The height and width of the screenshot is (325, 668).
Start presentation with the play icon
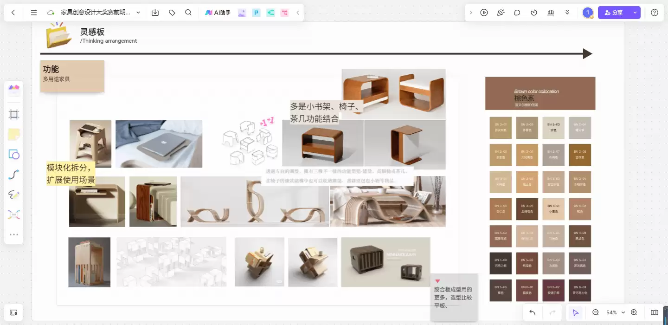(x=484, y=13)
